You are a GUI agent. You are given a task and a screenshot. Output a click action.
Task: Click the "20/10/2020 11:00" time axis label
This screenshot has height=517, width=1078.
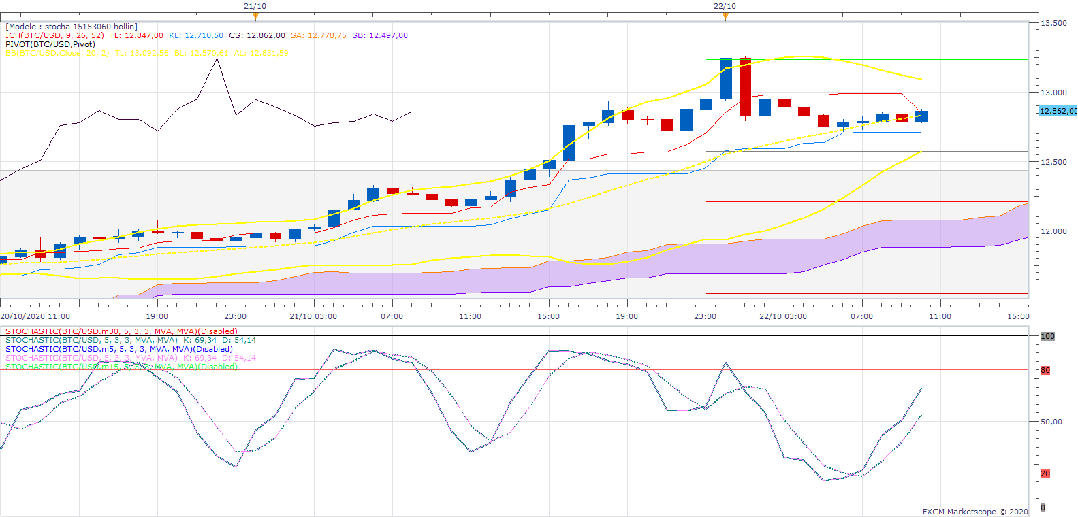(35, 316)
